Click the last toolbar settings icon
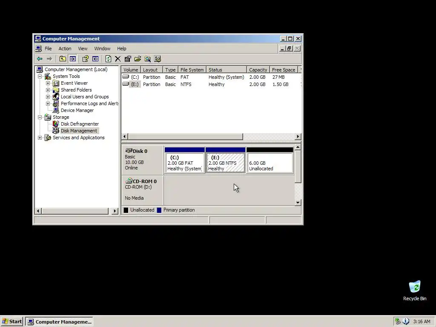Image resolution: width=436 pixels, height=327 pixels. [158, 59]
